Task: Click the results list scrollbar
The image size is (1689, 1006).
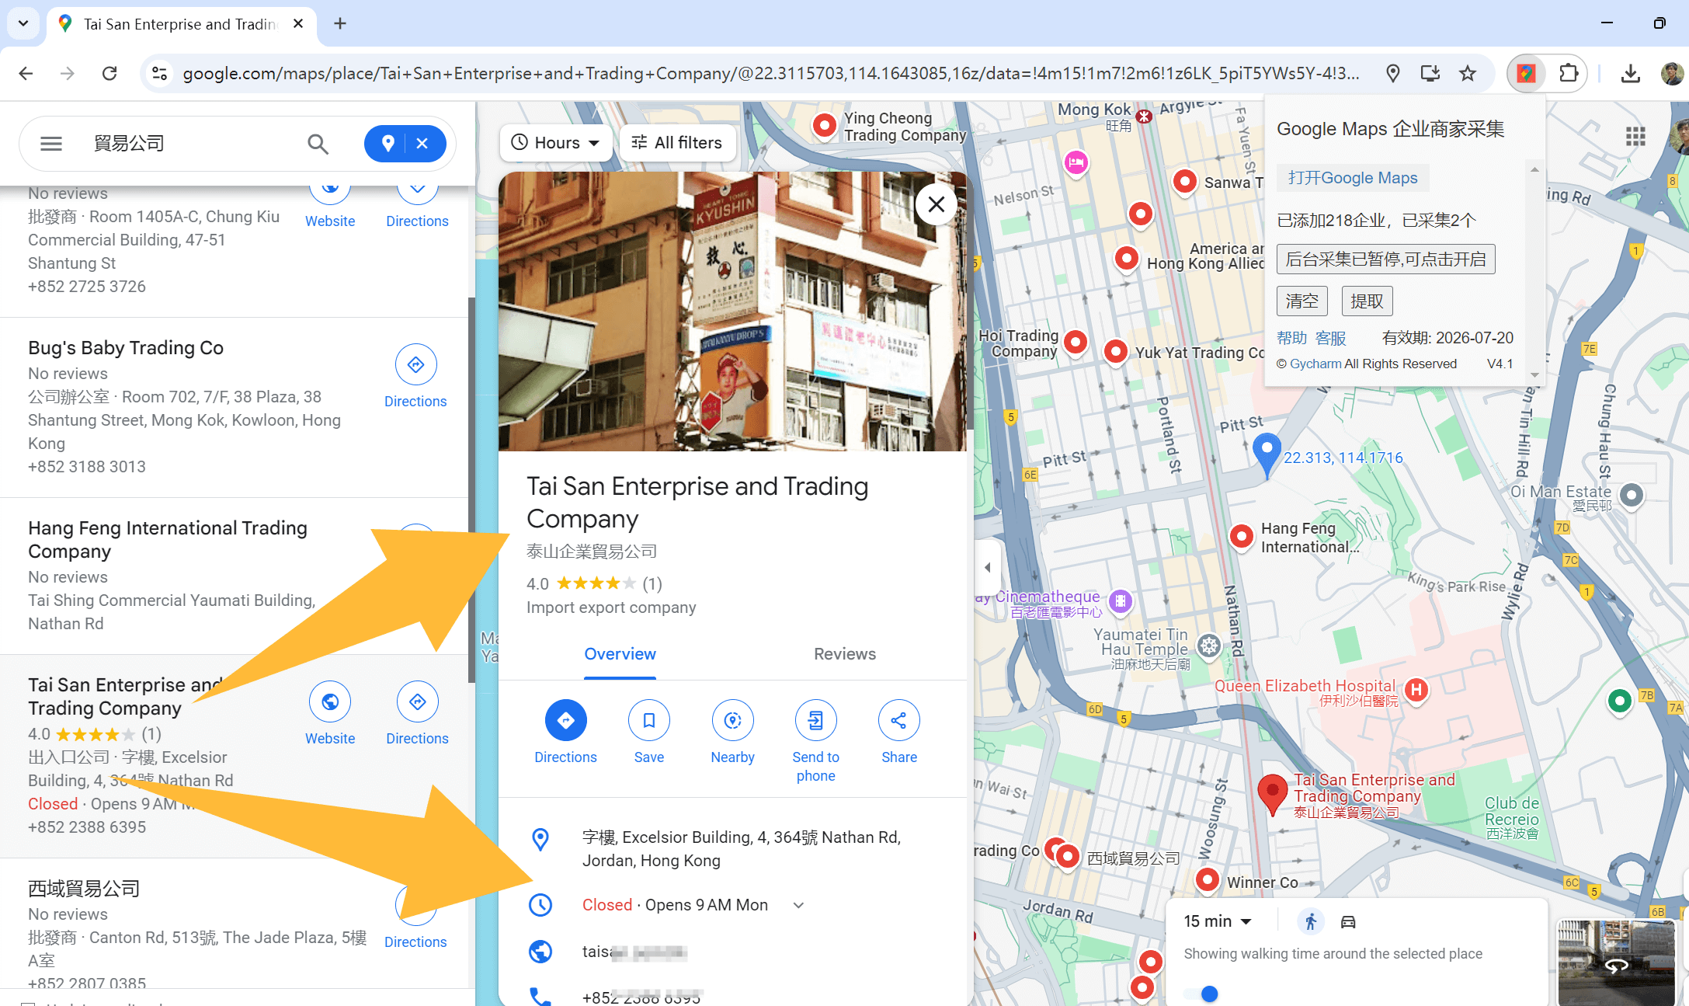Action: [471, 489]
